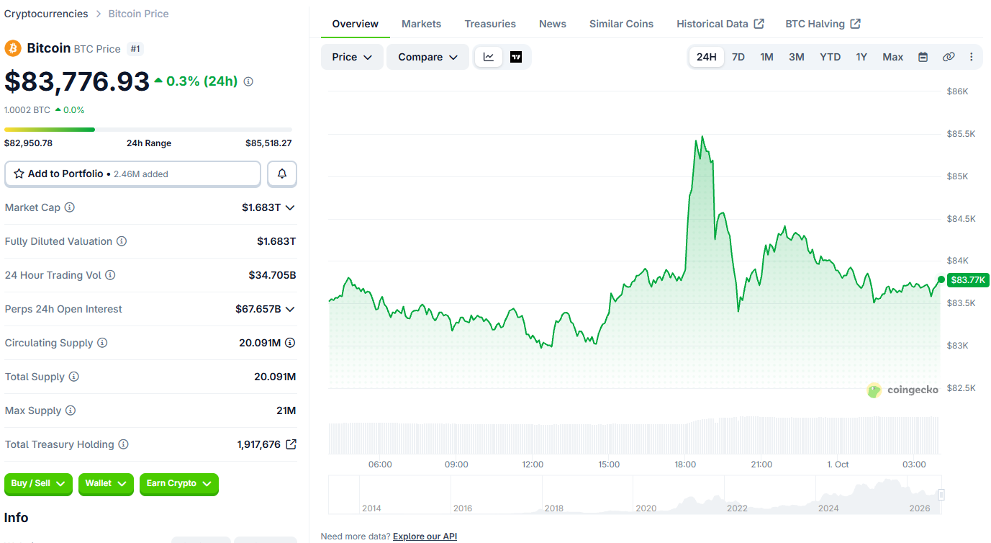Click the 24h high value $85,518.27
Image resolution: width=991 pixels, height=543 pixels.
coord(268,143)
